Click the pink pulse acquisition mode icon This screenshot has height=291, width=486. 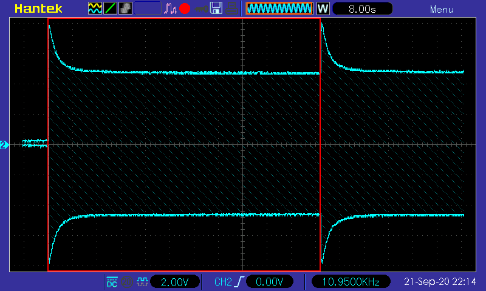[170, 8]
